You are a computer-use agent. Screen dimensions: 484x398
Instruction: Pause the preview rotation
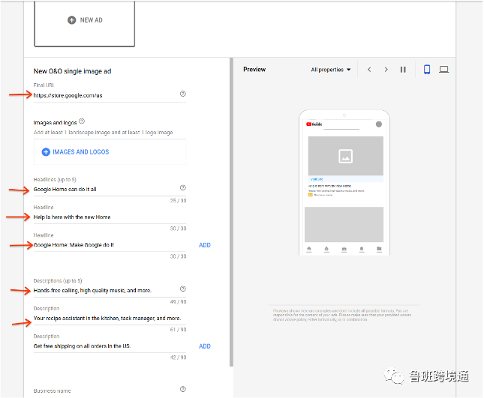point(403,70)
